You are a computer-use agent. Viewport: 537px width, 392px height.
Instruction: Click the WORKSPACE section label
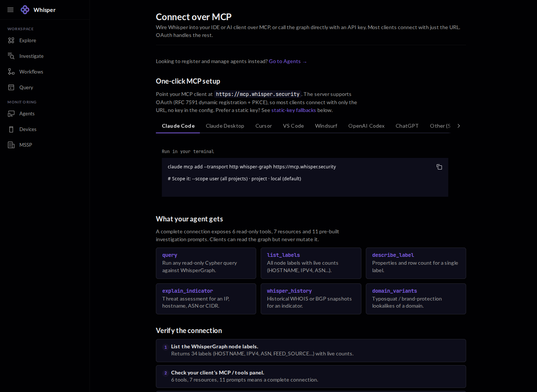[21, 29]
